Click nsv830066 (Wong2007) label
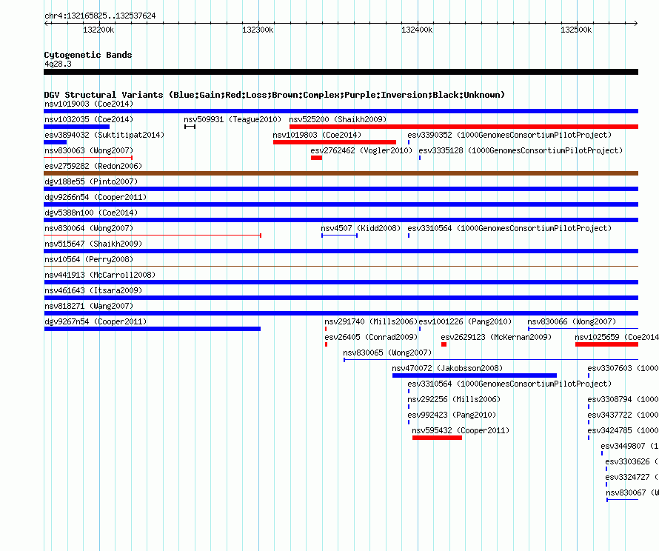Image resolution: width=659 pixels, height=551 pixels. point(572,321)
